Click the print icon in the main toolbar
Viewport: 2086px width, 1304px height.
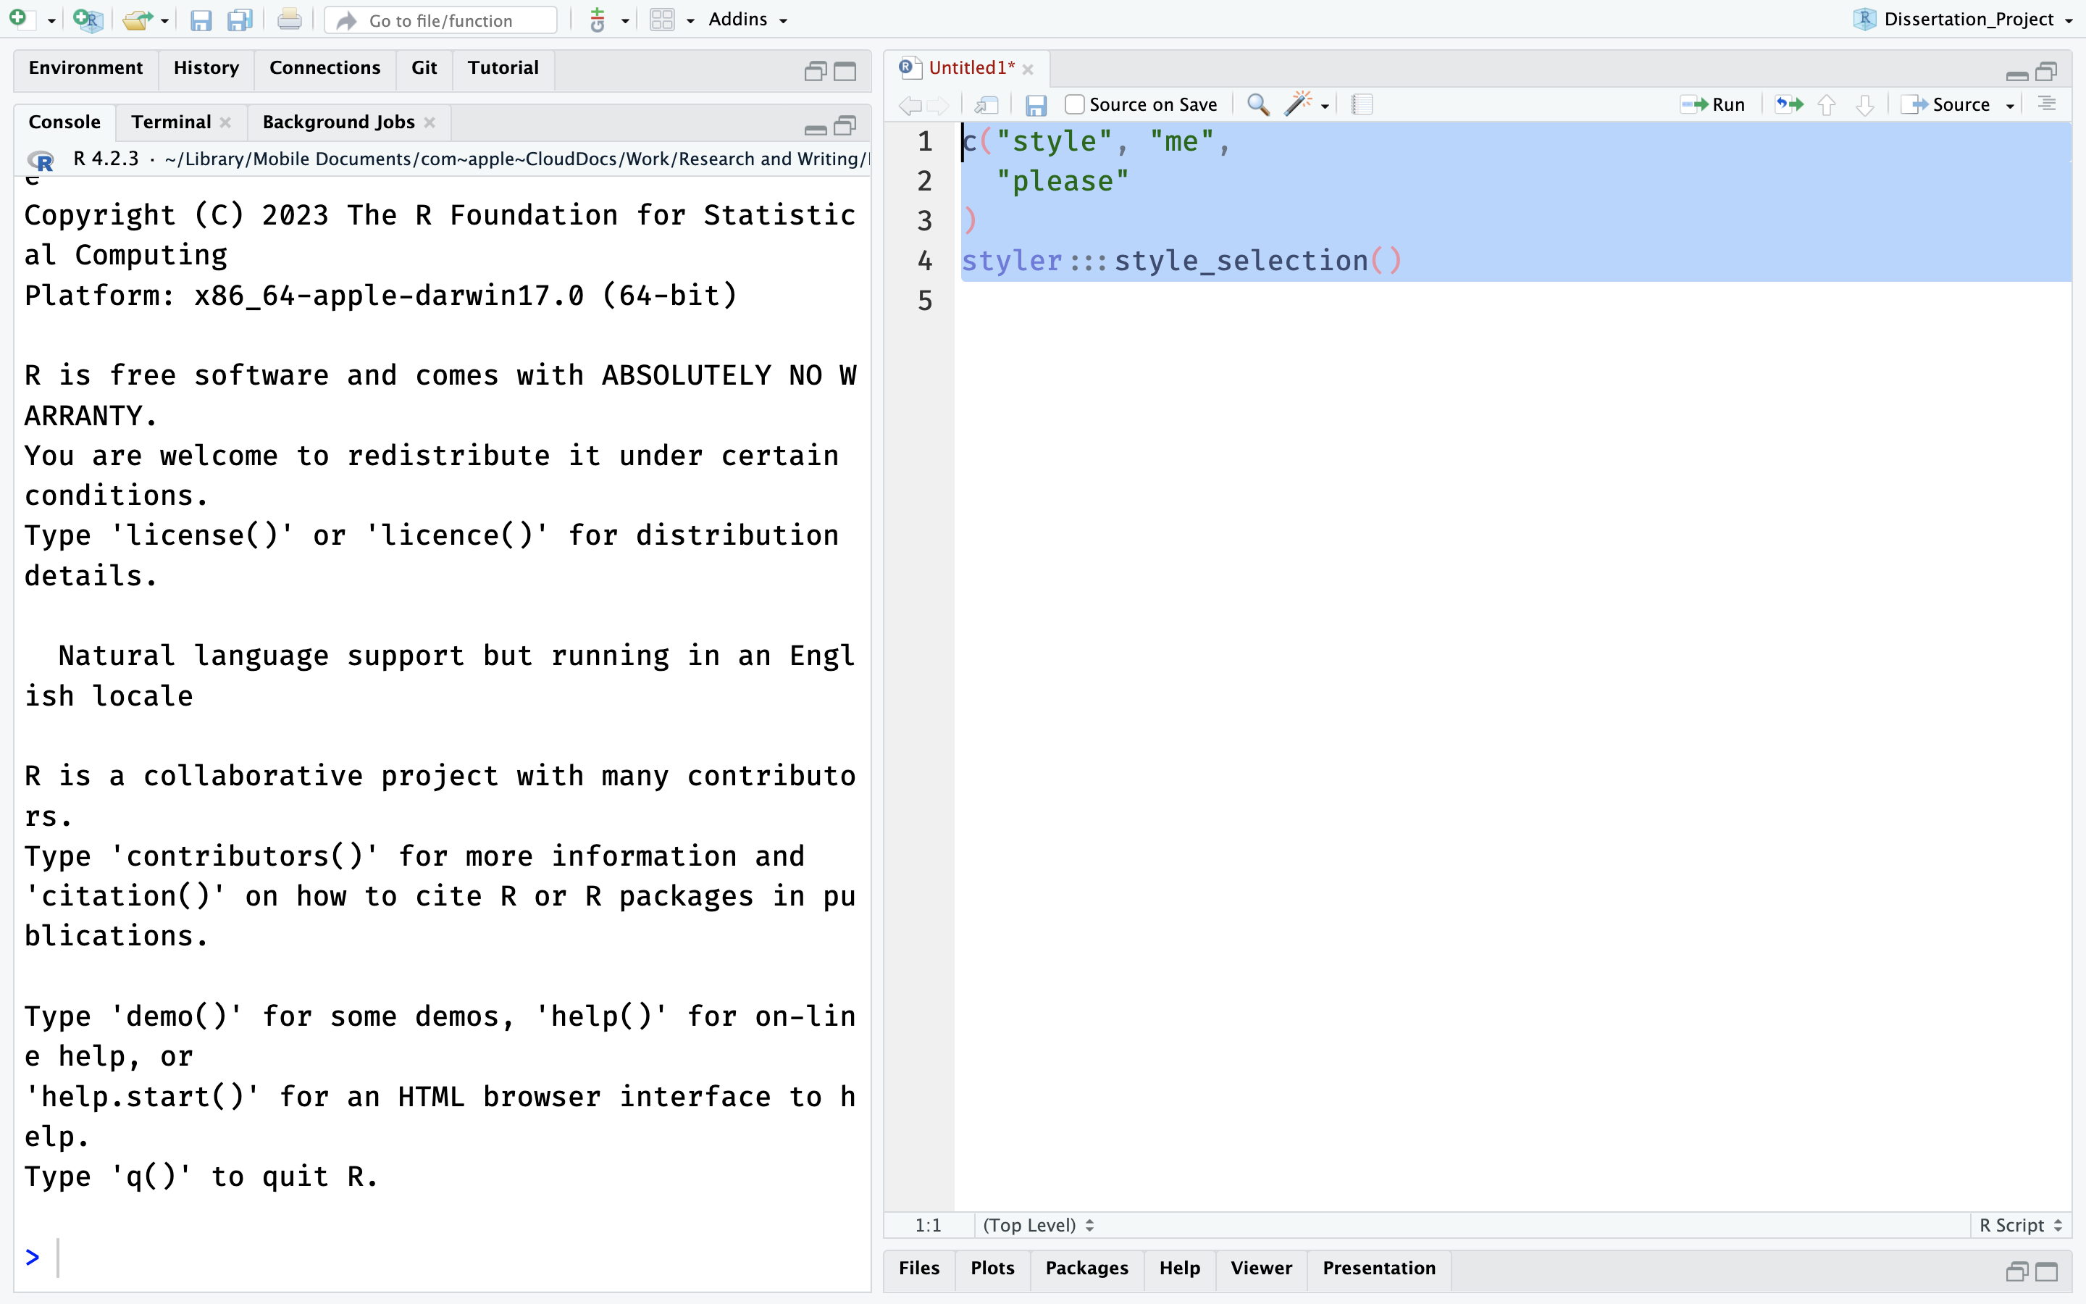pyautogui.click(x=289, y=19)
